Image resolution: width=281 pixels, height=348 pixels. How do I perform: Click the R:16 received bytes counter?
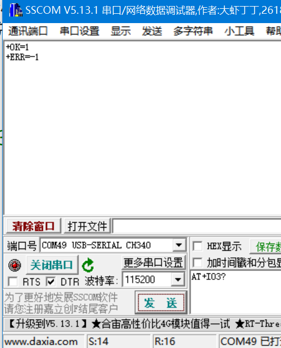(x=165, y=341)
